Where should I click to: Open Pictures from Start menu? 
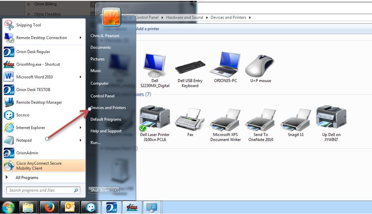click(97, 59)
